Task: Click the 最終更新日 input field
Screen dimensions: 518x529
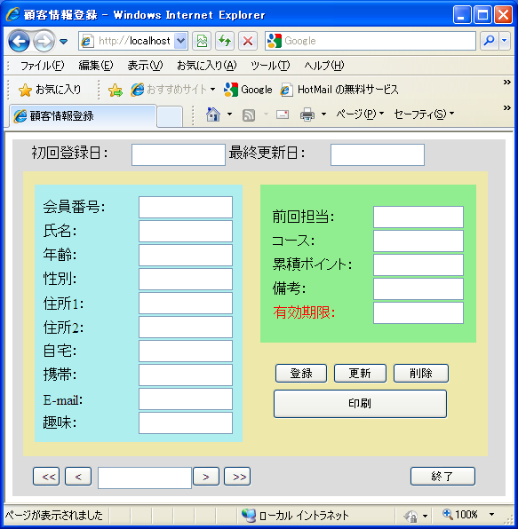Action: click(x=378, y=154)
